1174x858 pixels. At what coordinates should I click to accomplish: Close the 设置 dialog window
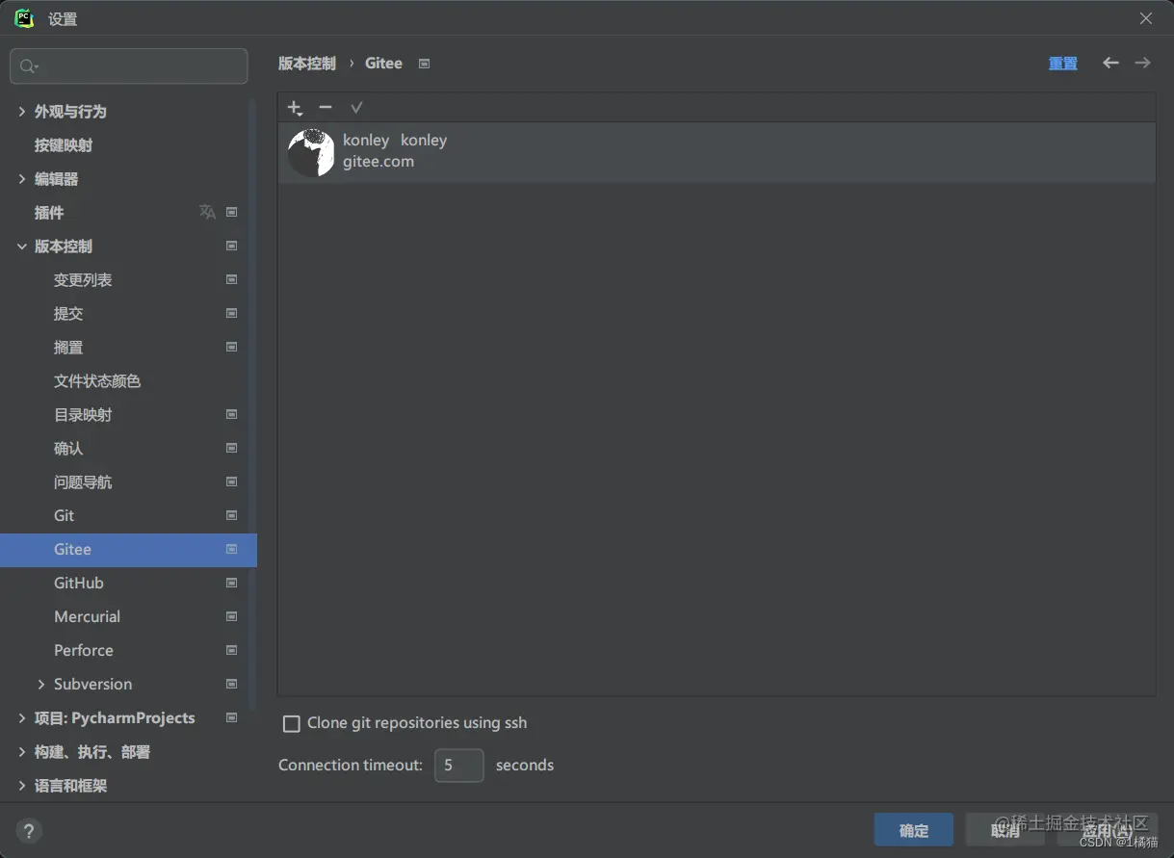[1146, 18]
